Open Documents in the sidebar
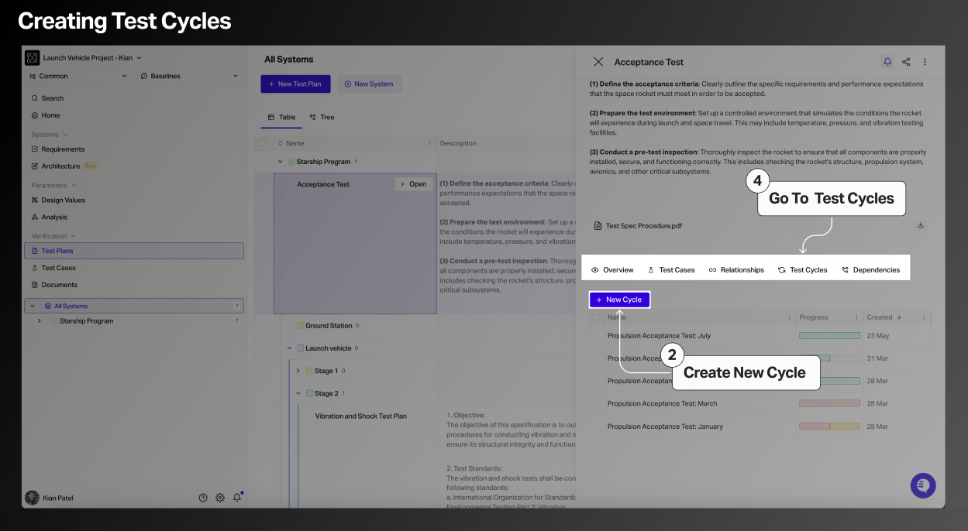The width and height of the screenshot is (968, 531). tap(54, 285)
